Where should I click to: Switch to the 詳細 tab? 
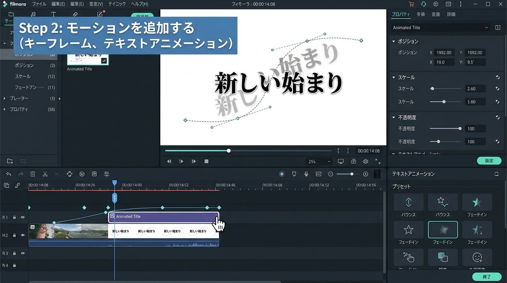tap(451, 14)
